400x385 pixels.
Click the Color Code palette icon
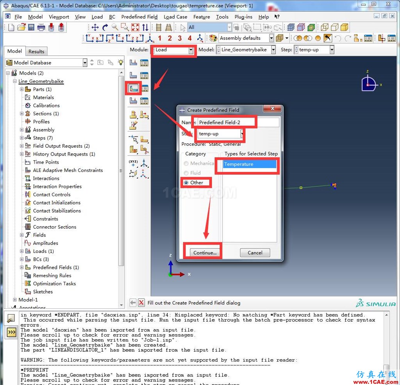pos(213,38)
